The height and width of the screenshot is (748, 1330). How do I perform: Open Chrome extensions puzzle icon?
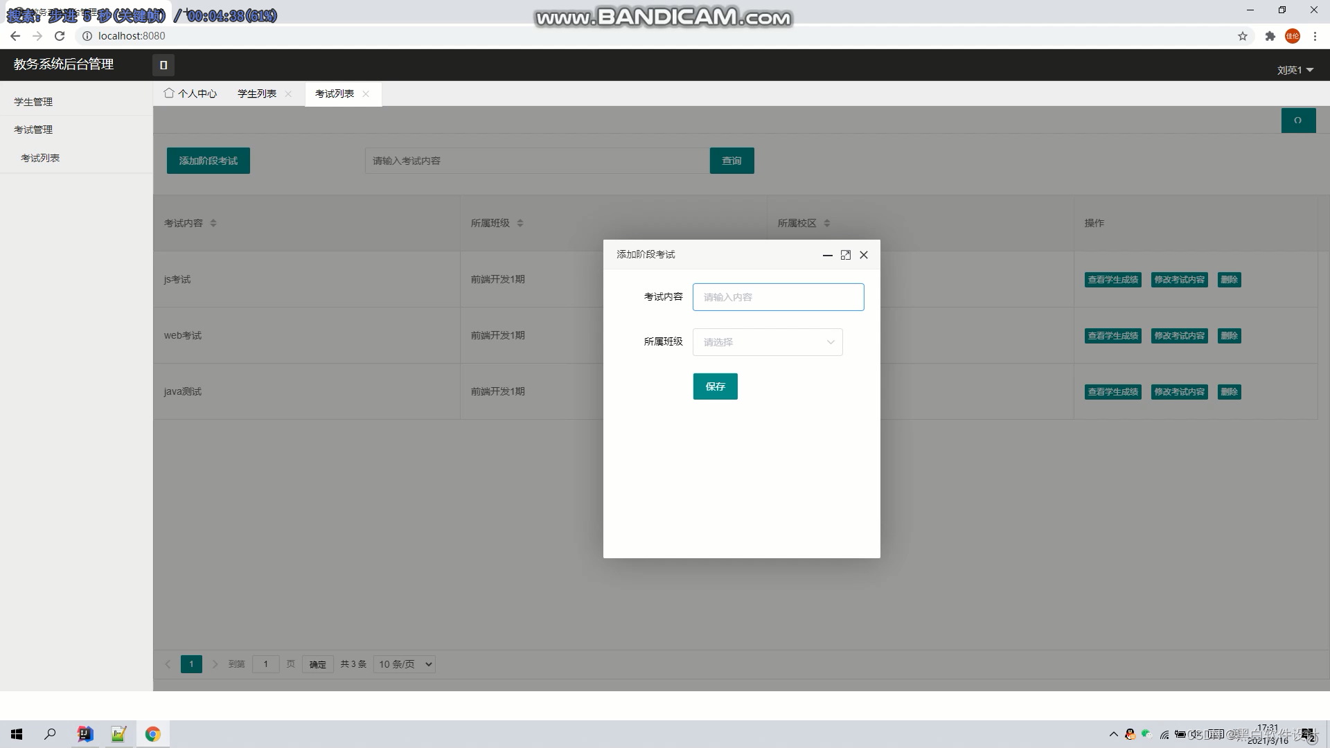click(1270, 36)
